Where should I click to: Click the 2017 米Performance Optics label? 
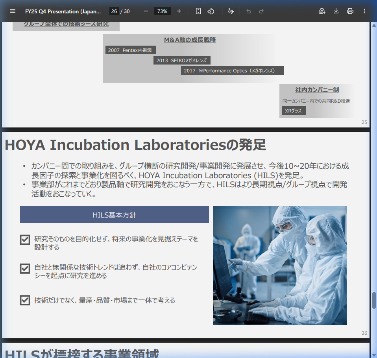233,71
